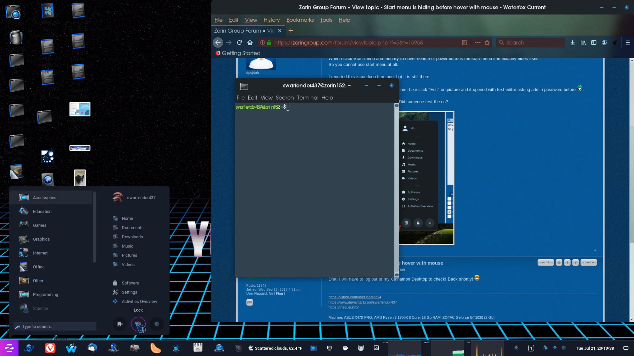Viewport: 634px width, 356px height.
Task: Open the Waterfox account icon
Action: click(604, 42)
